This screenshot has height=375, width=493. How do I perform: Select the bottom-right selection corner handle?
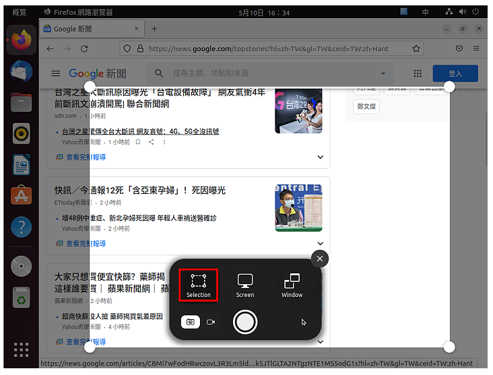[449, 347]
